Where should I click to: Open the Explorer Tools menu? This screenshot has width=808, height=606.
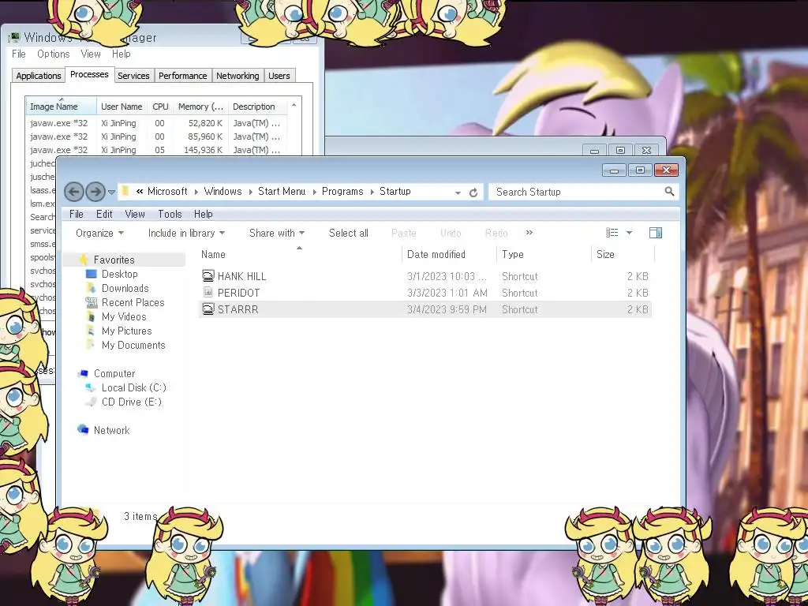pos(170,214)
